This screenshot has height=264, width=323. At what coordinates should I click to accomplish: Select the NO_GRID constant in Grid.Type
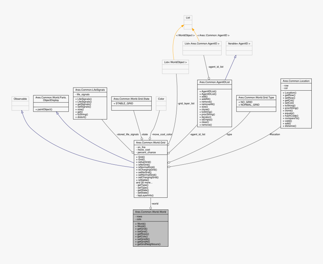tap(247, 102)
